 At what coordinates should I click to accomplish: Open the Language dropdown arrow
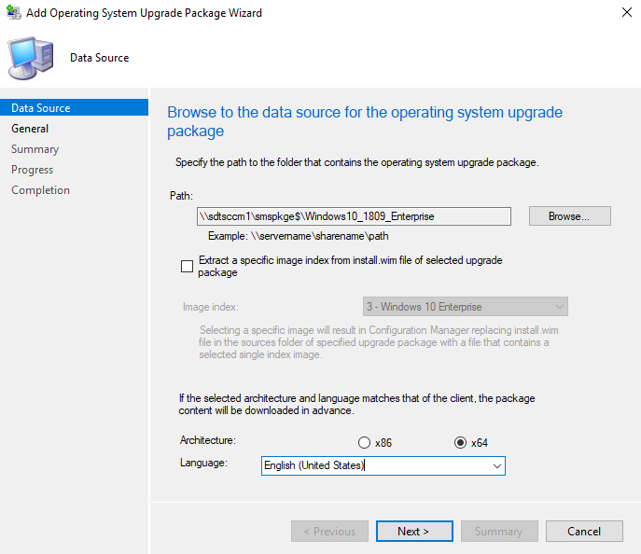(x=496, y=465)
